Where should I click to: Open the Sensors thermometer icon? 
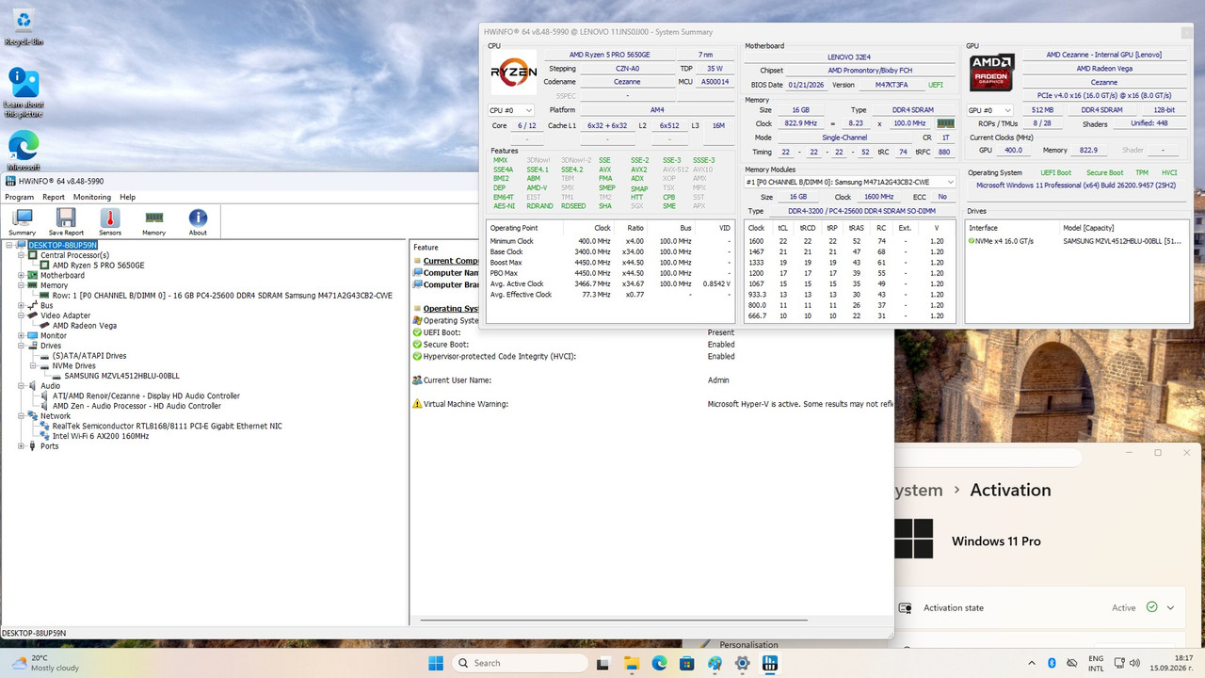click(110, 222)
